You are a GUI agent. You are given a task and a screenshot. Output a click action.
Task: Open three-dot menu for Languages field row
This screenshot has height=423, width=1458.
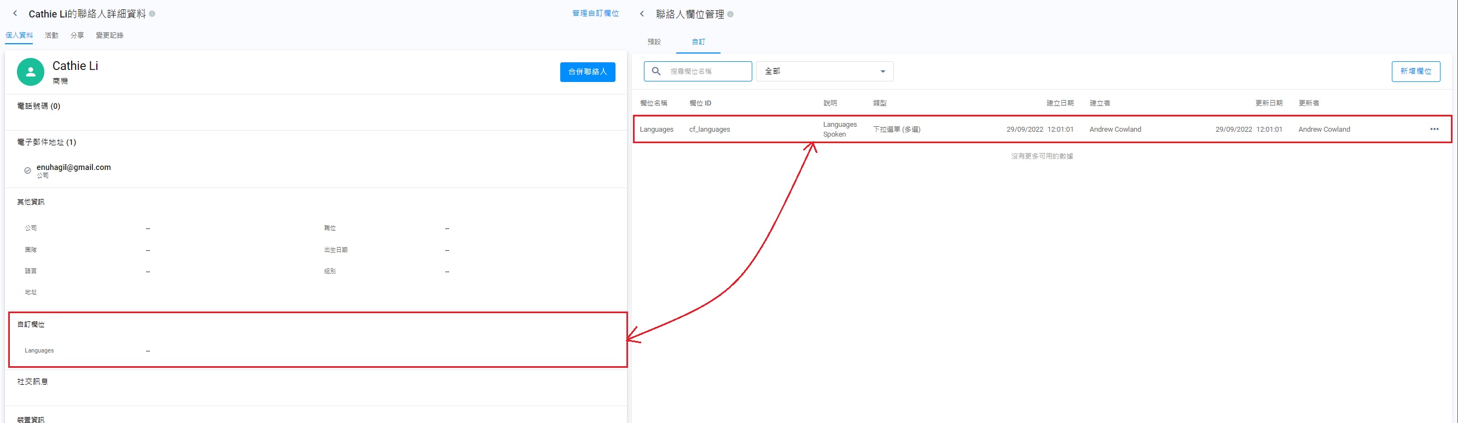coord(1434,130)
